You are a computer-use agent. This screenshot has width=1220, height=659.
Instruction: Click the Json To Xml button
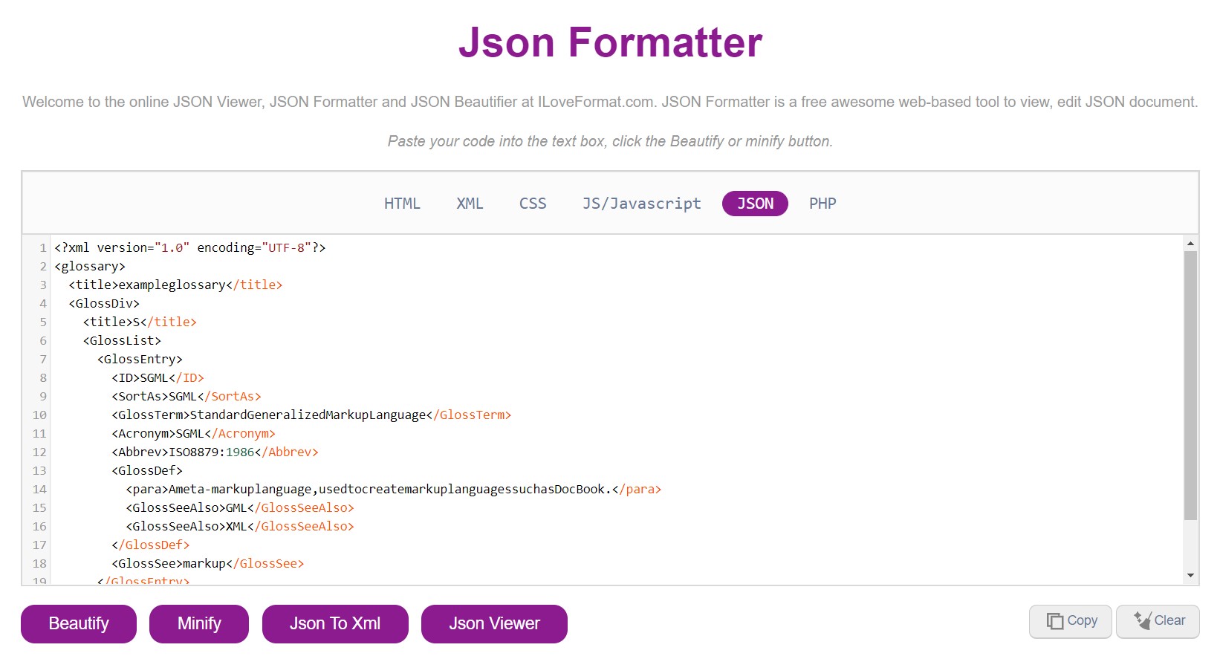334,623
